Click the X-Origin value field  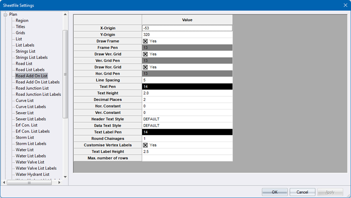(x=187, y=28)
